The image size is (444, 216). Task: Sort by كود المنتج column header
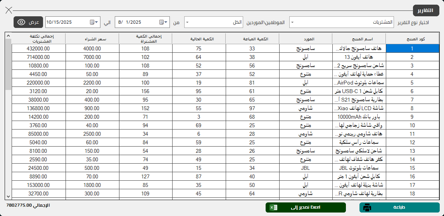[412, 39]
